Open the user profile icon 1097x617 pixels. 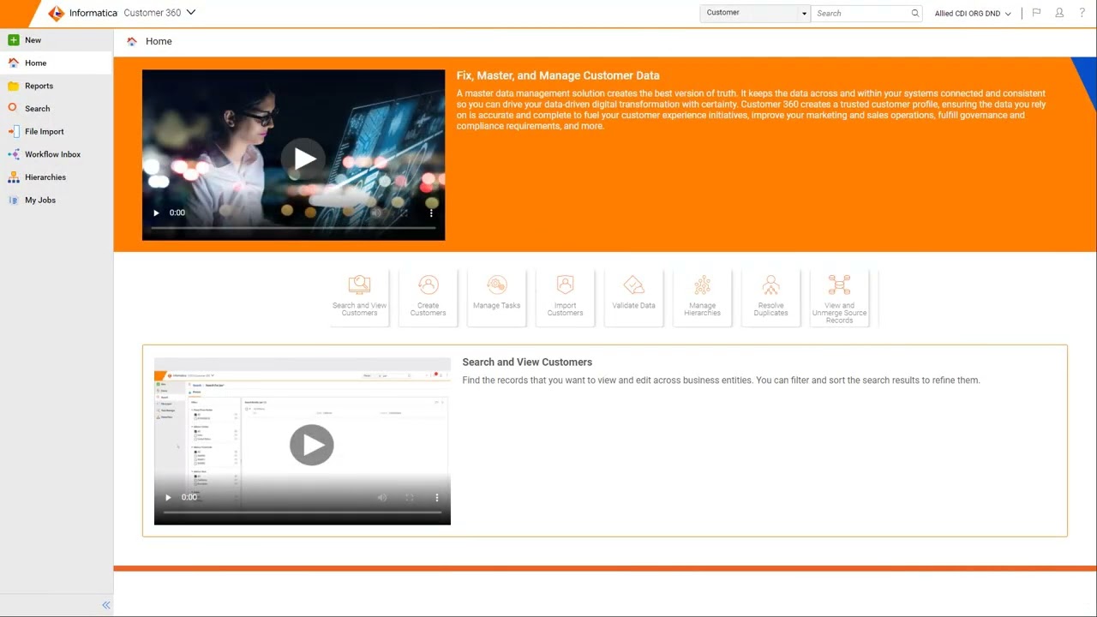click(1059, 13)
